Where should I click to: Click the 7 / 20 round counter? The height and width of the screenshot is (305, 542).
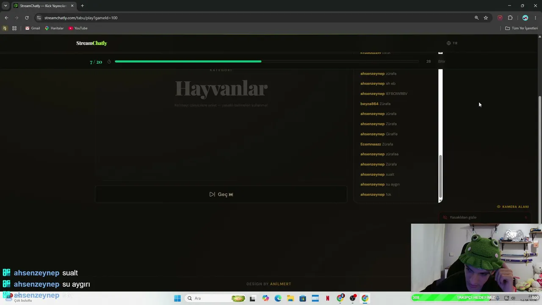(96, 62)
